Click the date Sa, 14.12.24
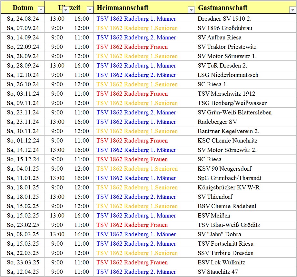This screenshot has height=277, width=297. (23, 150)
